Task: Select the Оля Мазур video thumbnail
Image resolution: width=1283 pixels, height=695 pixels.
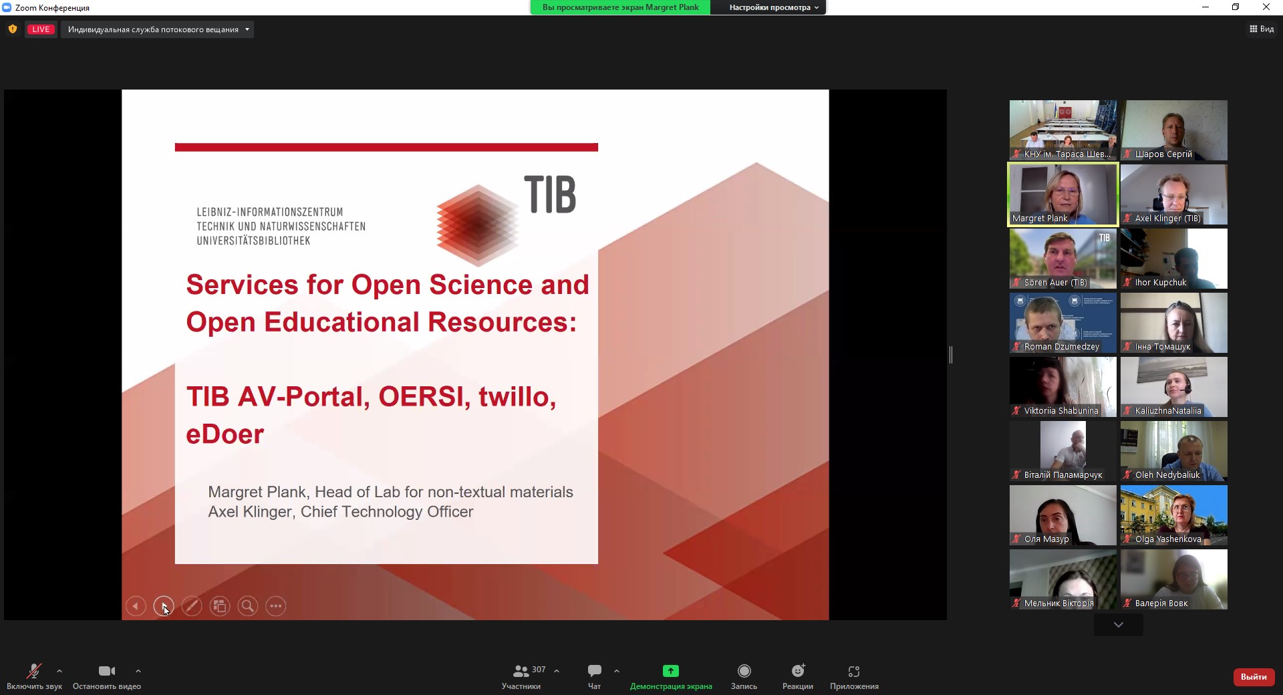Action: tap(1063, 515)
